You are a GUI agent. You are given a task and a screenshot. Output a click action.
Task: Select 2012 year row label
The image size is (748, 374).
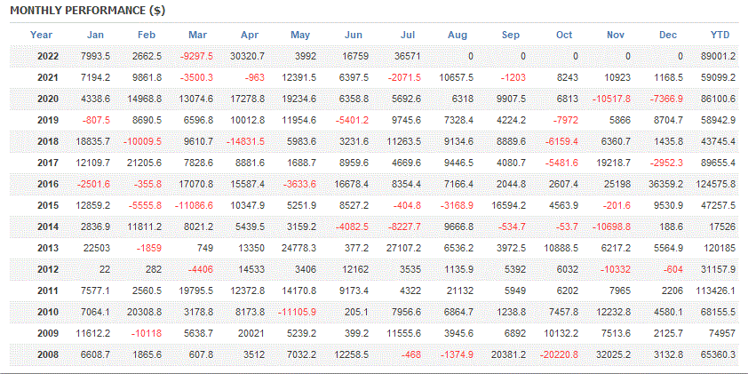coord(48,269)
